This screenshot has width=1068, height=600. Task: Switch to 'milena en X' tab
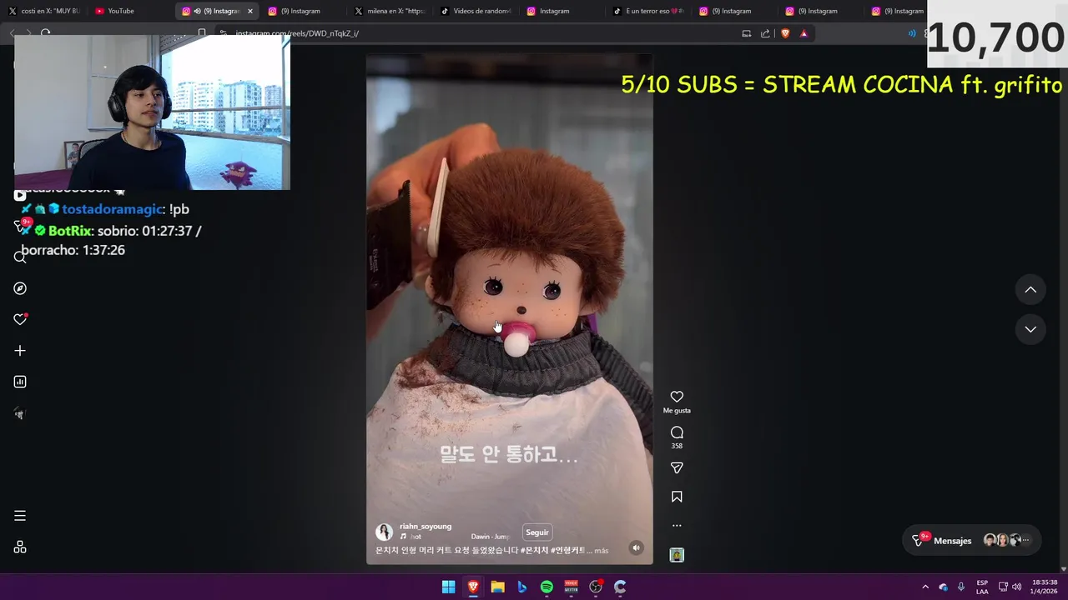[390, 11]
